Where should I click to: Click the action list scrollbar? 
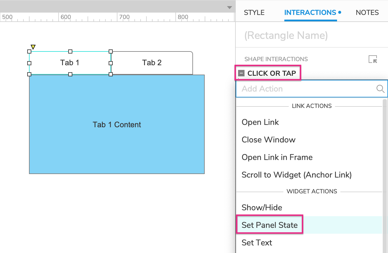(x=384, y=175)
